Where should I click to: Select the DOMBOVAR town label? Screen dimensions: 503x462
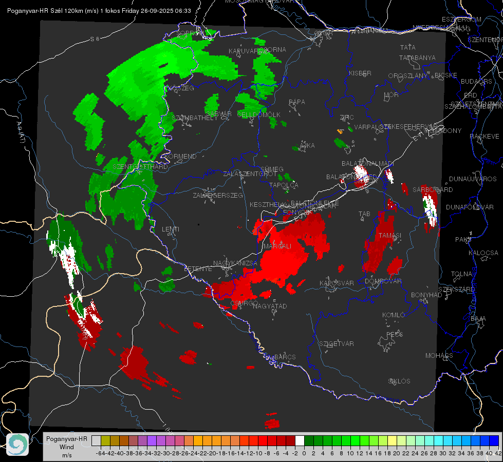pyautogui.click(x=383, y=281)
